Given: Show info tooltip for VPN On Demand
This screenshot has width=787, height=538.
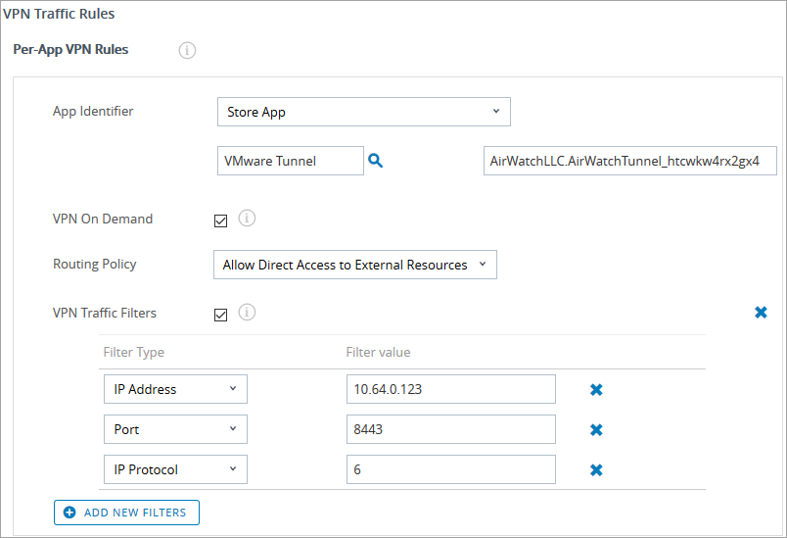Looking at the screenshot, I should click(x=247, y=218).
